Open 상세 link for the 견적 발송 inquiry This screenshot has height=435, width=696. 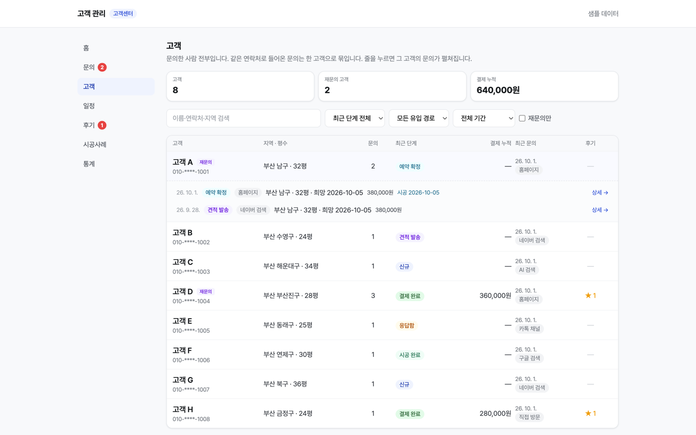click(x=600, y=210)
